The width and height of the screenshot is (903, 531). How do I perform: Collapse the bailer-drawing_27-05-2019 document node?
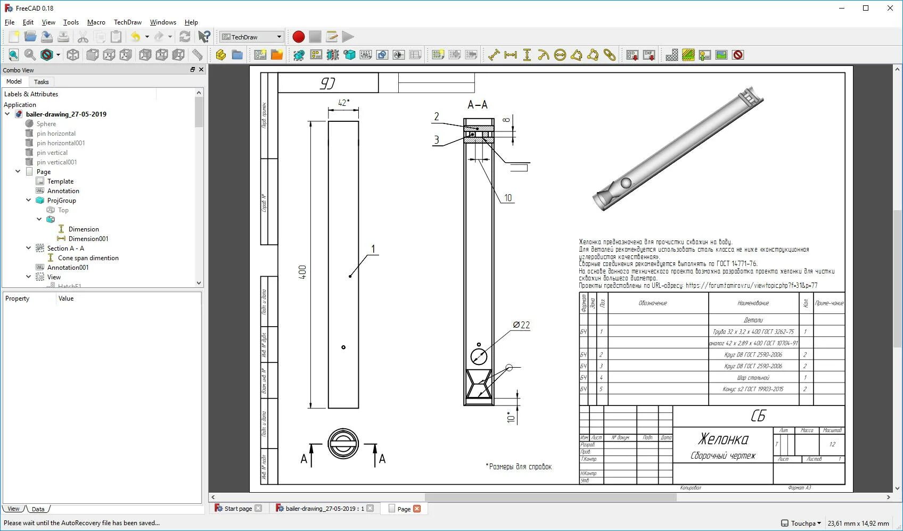(x=7, y=114)
